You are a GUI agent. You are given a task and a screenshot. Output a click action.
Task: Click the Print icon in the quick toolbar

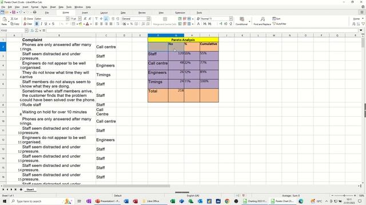[x=34, y=12]
